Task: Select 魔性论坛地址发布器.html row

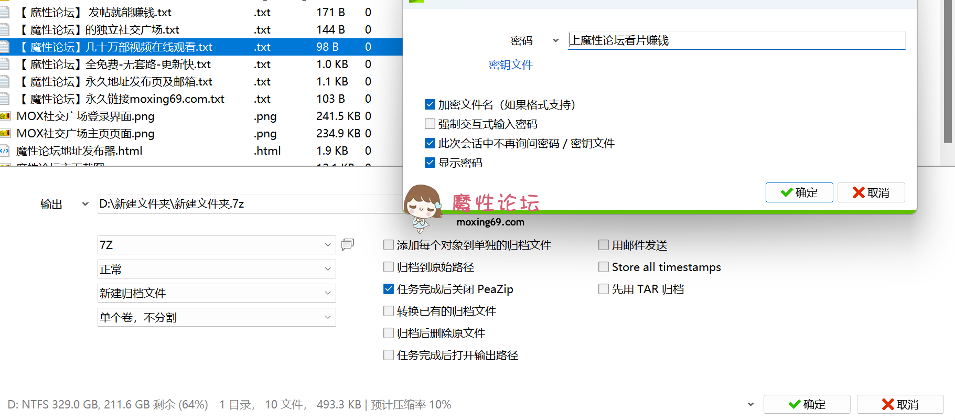Action: [201, 150]
